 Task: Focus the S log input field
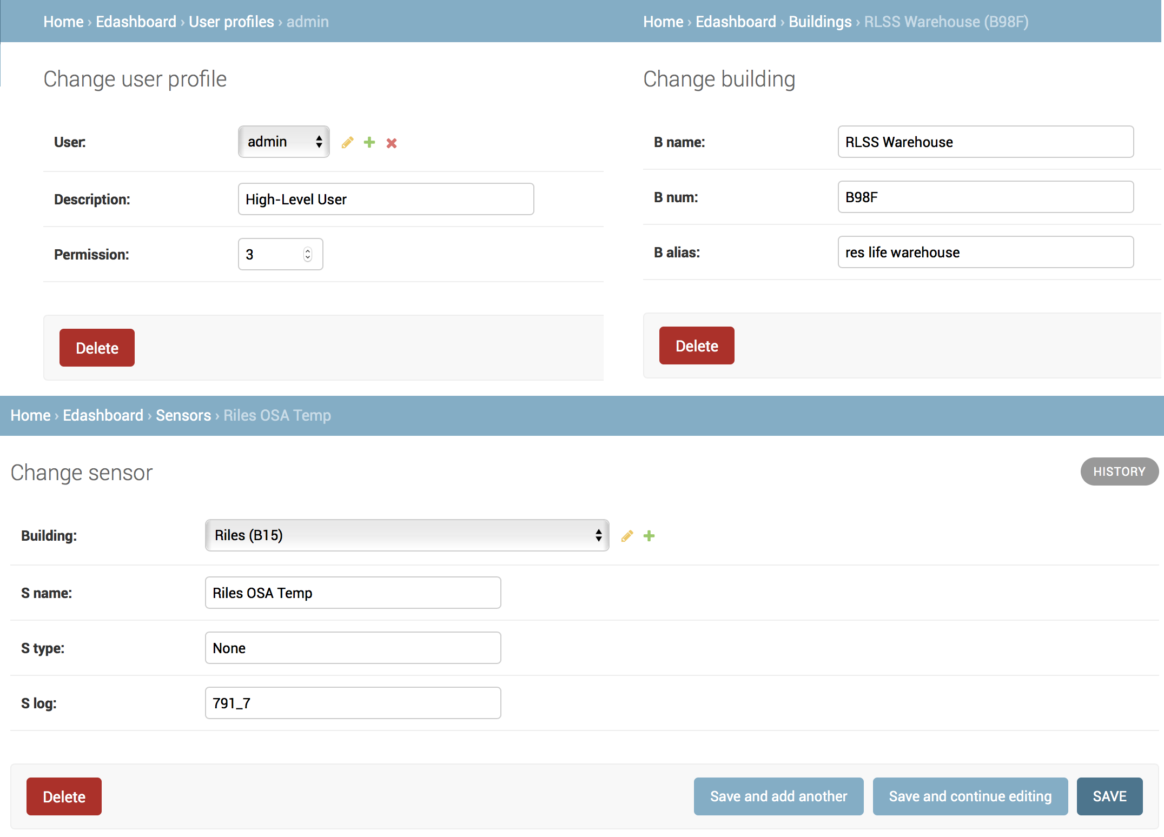[x=353, y=703]
